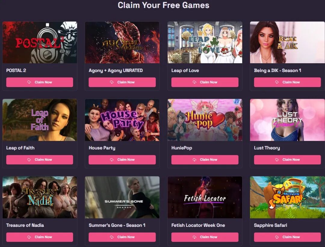The height and width of the screenshot is (247, 325).
Task: Claim the Leap of Love game
Action: point(205,82)
